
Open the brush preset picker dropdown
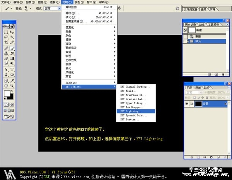[x=30, y=9]
